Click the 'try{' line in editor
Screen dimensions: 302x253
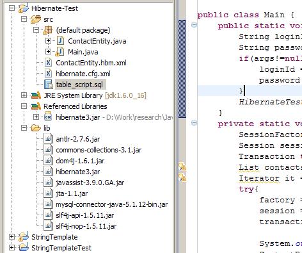248,189
